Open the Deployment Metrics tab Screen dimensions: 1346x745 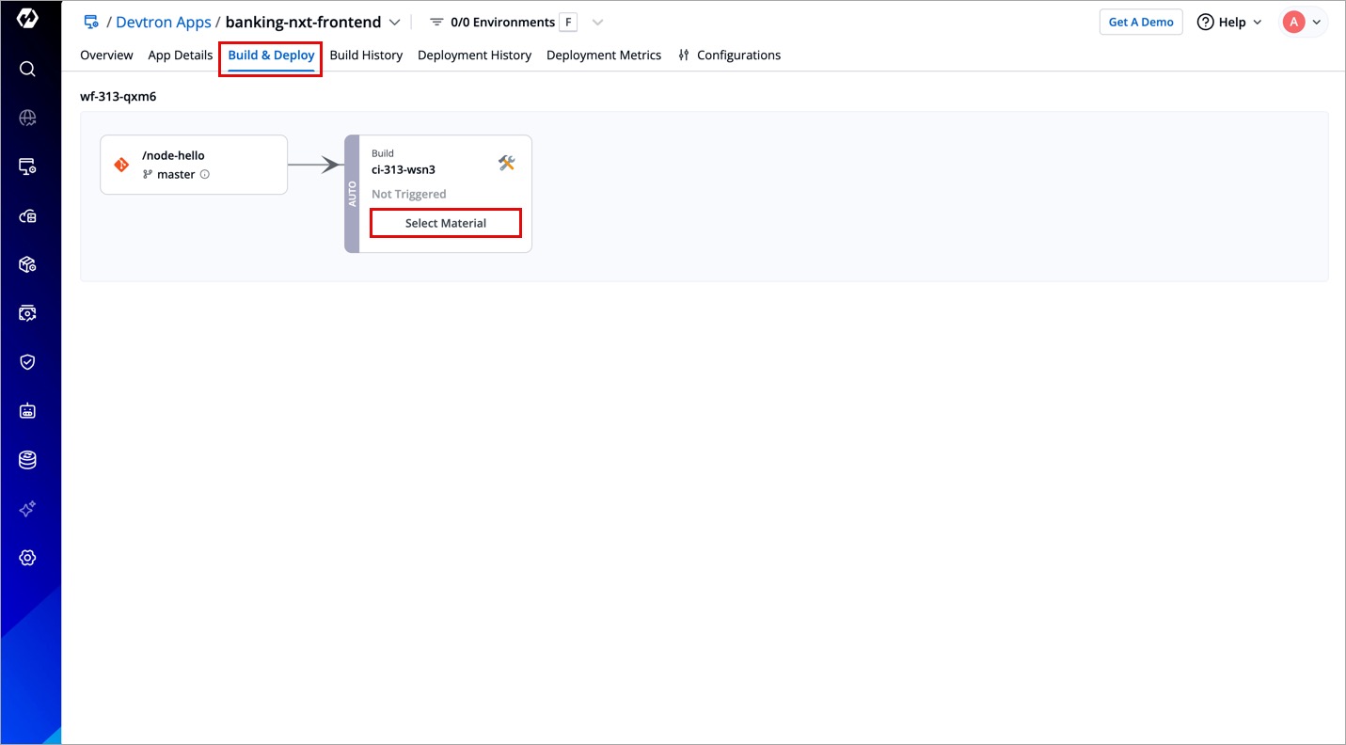[603, 55]
